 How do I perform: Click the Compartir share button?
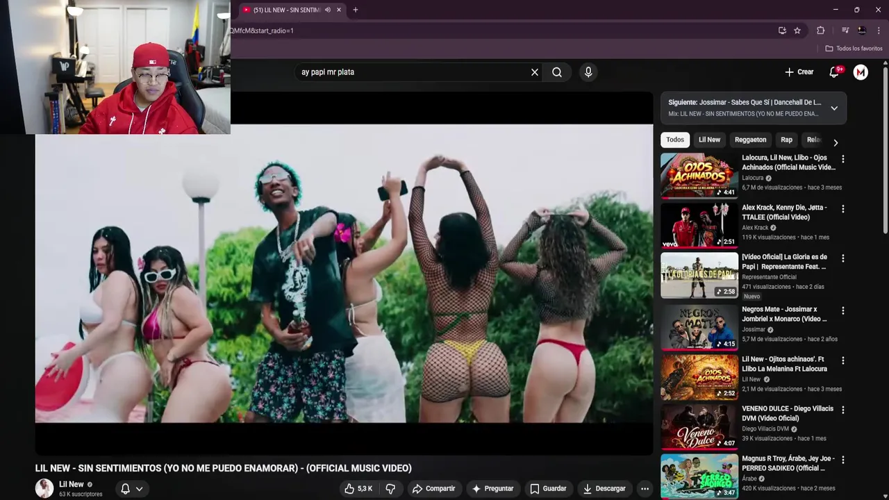point(433,489)
